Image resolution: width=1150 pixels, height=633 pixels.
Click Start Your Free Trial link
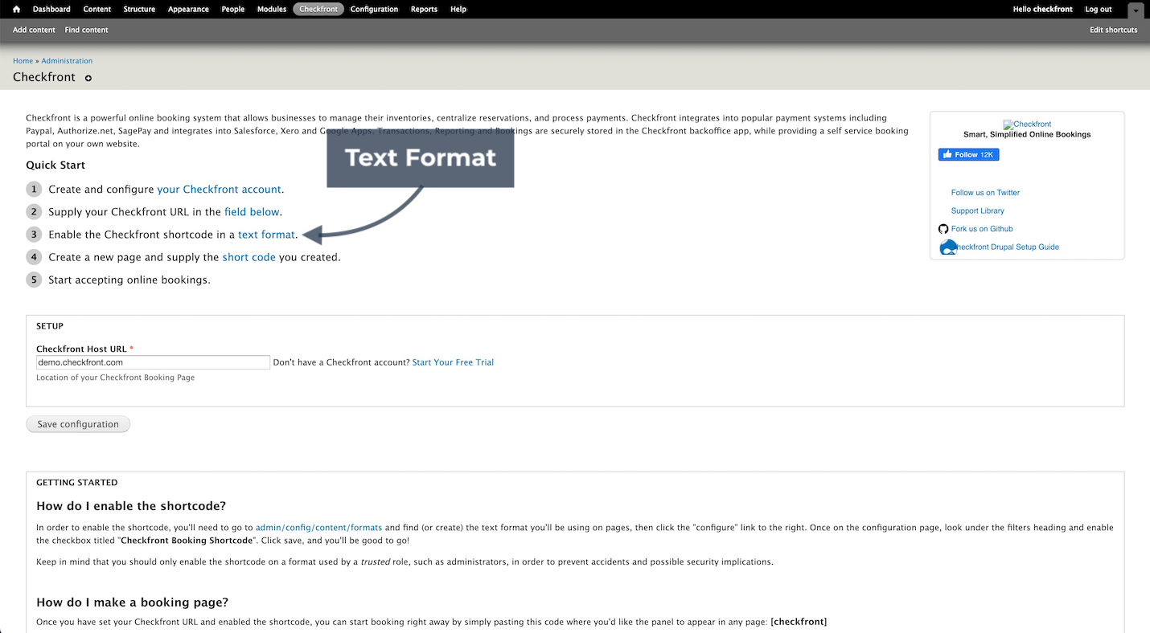coord(453,362)
